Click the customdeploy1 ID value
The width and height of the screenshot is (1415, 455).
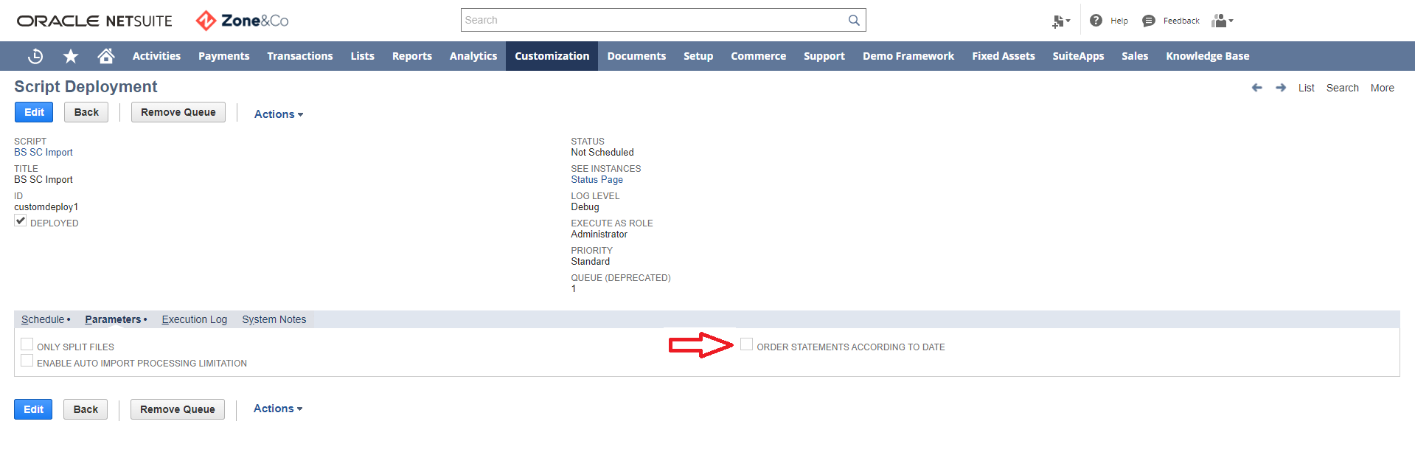46,207
